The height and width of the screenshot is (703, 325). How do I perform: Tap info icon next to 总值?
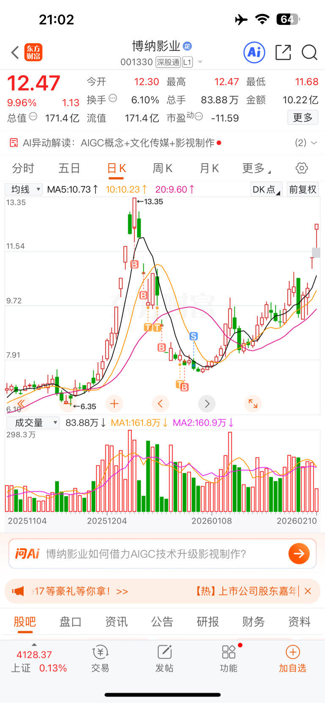pyautogui.click(x=33, y=116)
